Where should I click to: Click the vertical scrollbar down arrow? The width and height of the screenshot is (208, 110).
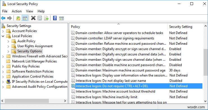[x=205, y=101]
